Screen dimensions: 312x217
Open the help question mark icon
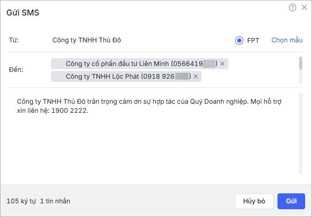[x=292, y=7]
